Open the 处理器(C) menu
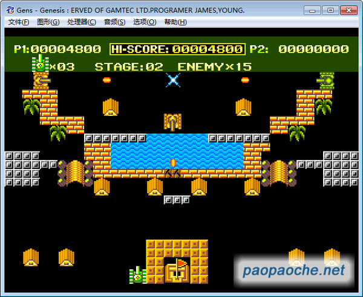Screen dimensions: 363x297 (82, 22)
